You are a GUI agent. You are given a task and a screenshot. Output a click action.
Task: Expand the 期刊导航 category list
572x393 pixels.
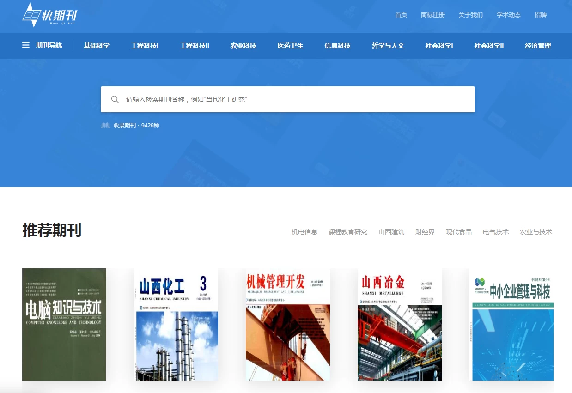(49, 45)
